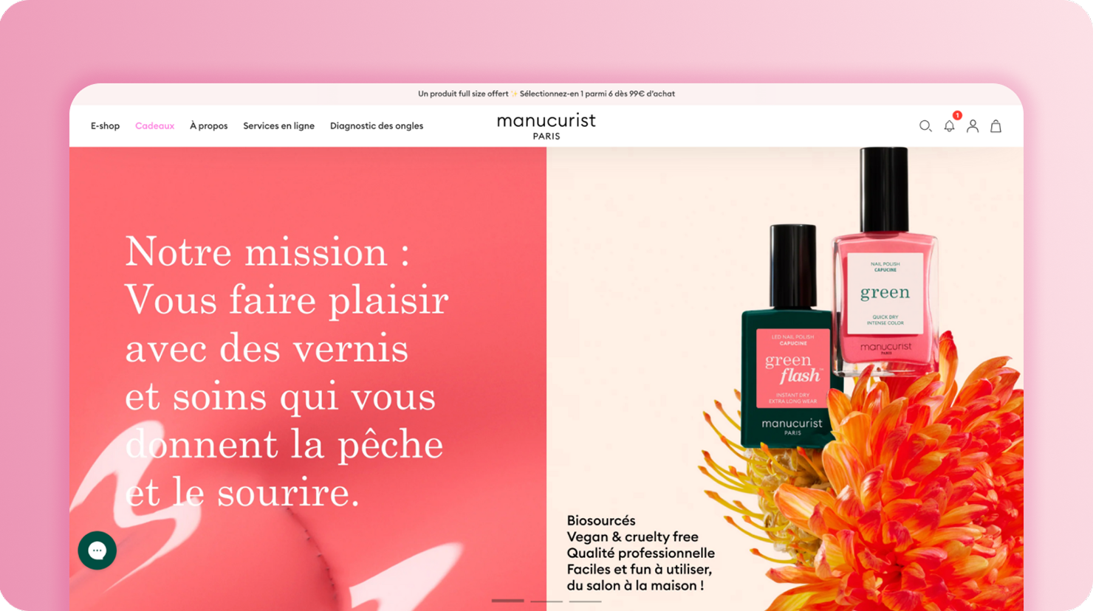Click the Notre mission headline banner
Image resolution: width=1093 pixels, height=611 pixels.
pyautogui.click(x=287, y=371)
